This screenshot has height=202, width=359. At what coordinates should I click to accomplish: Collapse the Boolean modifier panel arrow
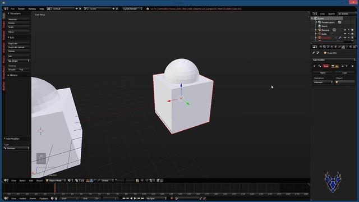click(x=314, y=66)
